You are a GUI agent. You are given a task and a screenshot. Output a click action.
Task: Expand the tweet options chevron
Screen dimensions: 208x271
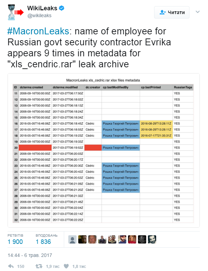[x=197, y=12]
